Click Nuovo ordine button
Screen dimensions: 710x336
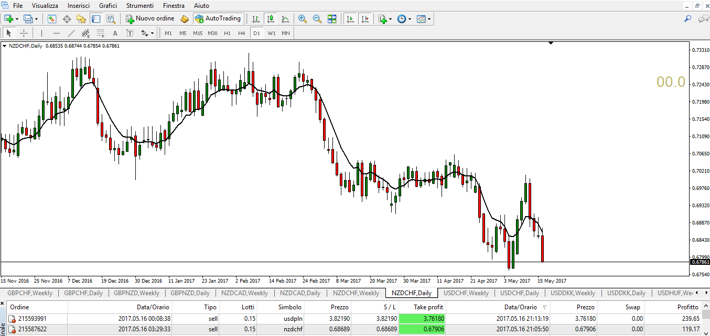[x=149, y=19]
